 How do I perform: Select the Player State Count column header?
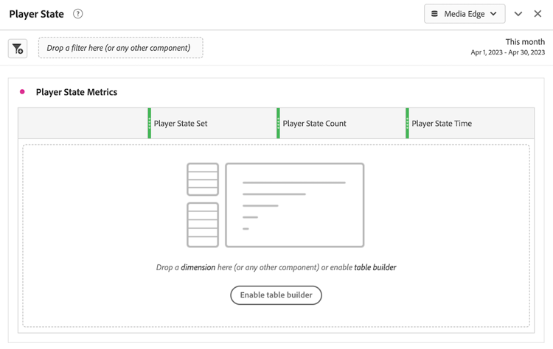click(341, 123)
